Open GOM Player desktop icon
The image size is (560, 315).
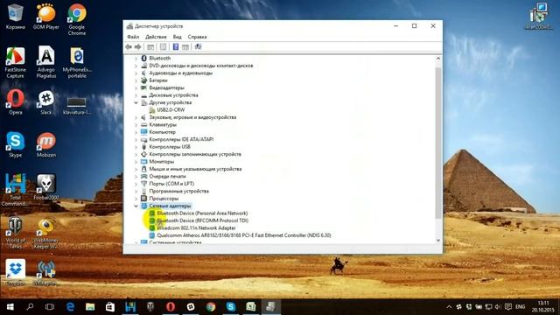click(46, 17)
